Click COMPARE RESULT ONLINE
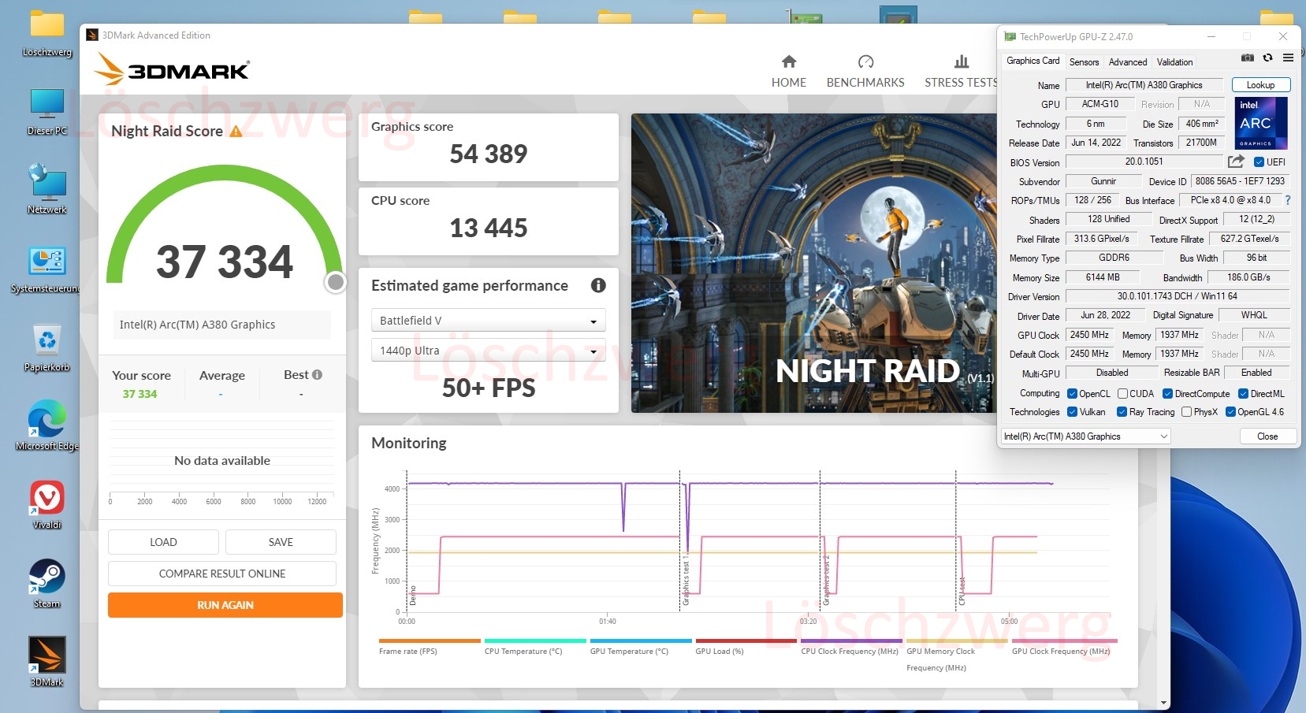Viewport: 1306px width, 713px height. 222,574
